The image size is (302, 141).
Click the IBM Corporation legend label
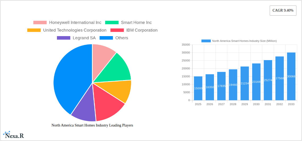[x=142, y=30]
